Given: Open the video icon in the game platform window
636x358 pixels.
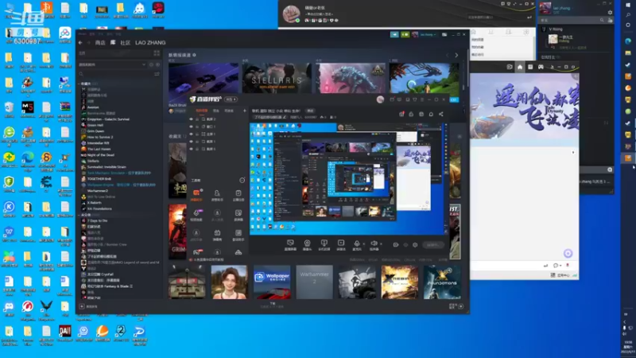Looking at the screenshot, I should (x=510, y=67).
